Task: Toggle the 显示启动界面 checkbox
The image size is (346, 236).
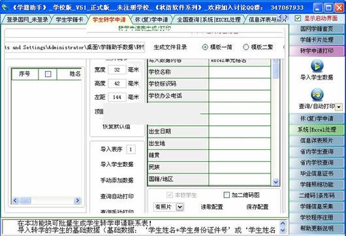Action: pyautogui.click(x=298, y=18)
